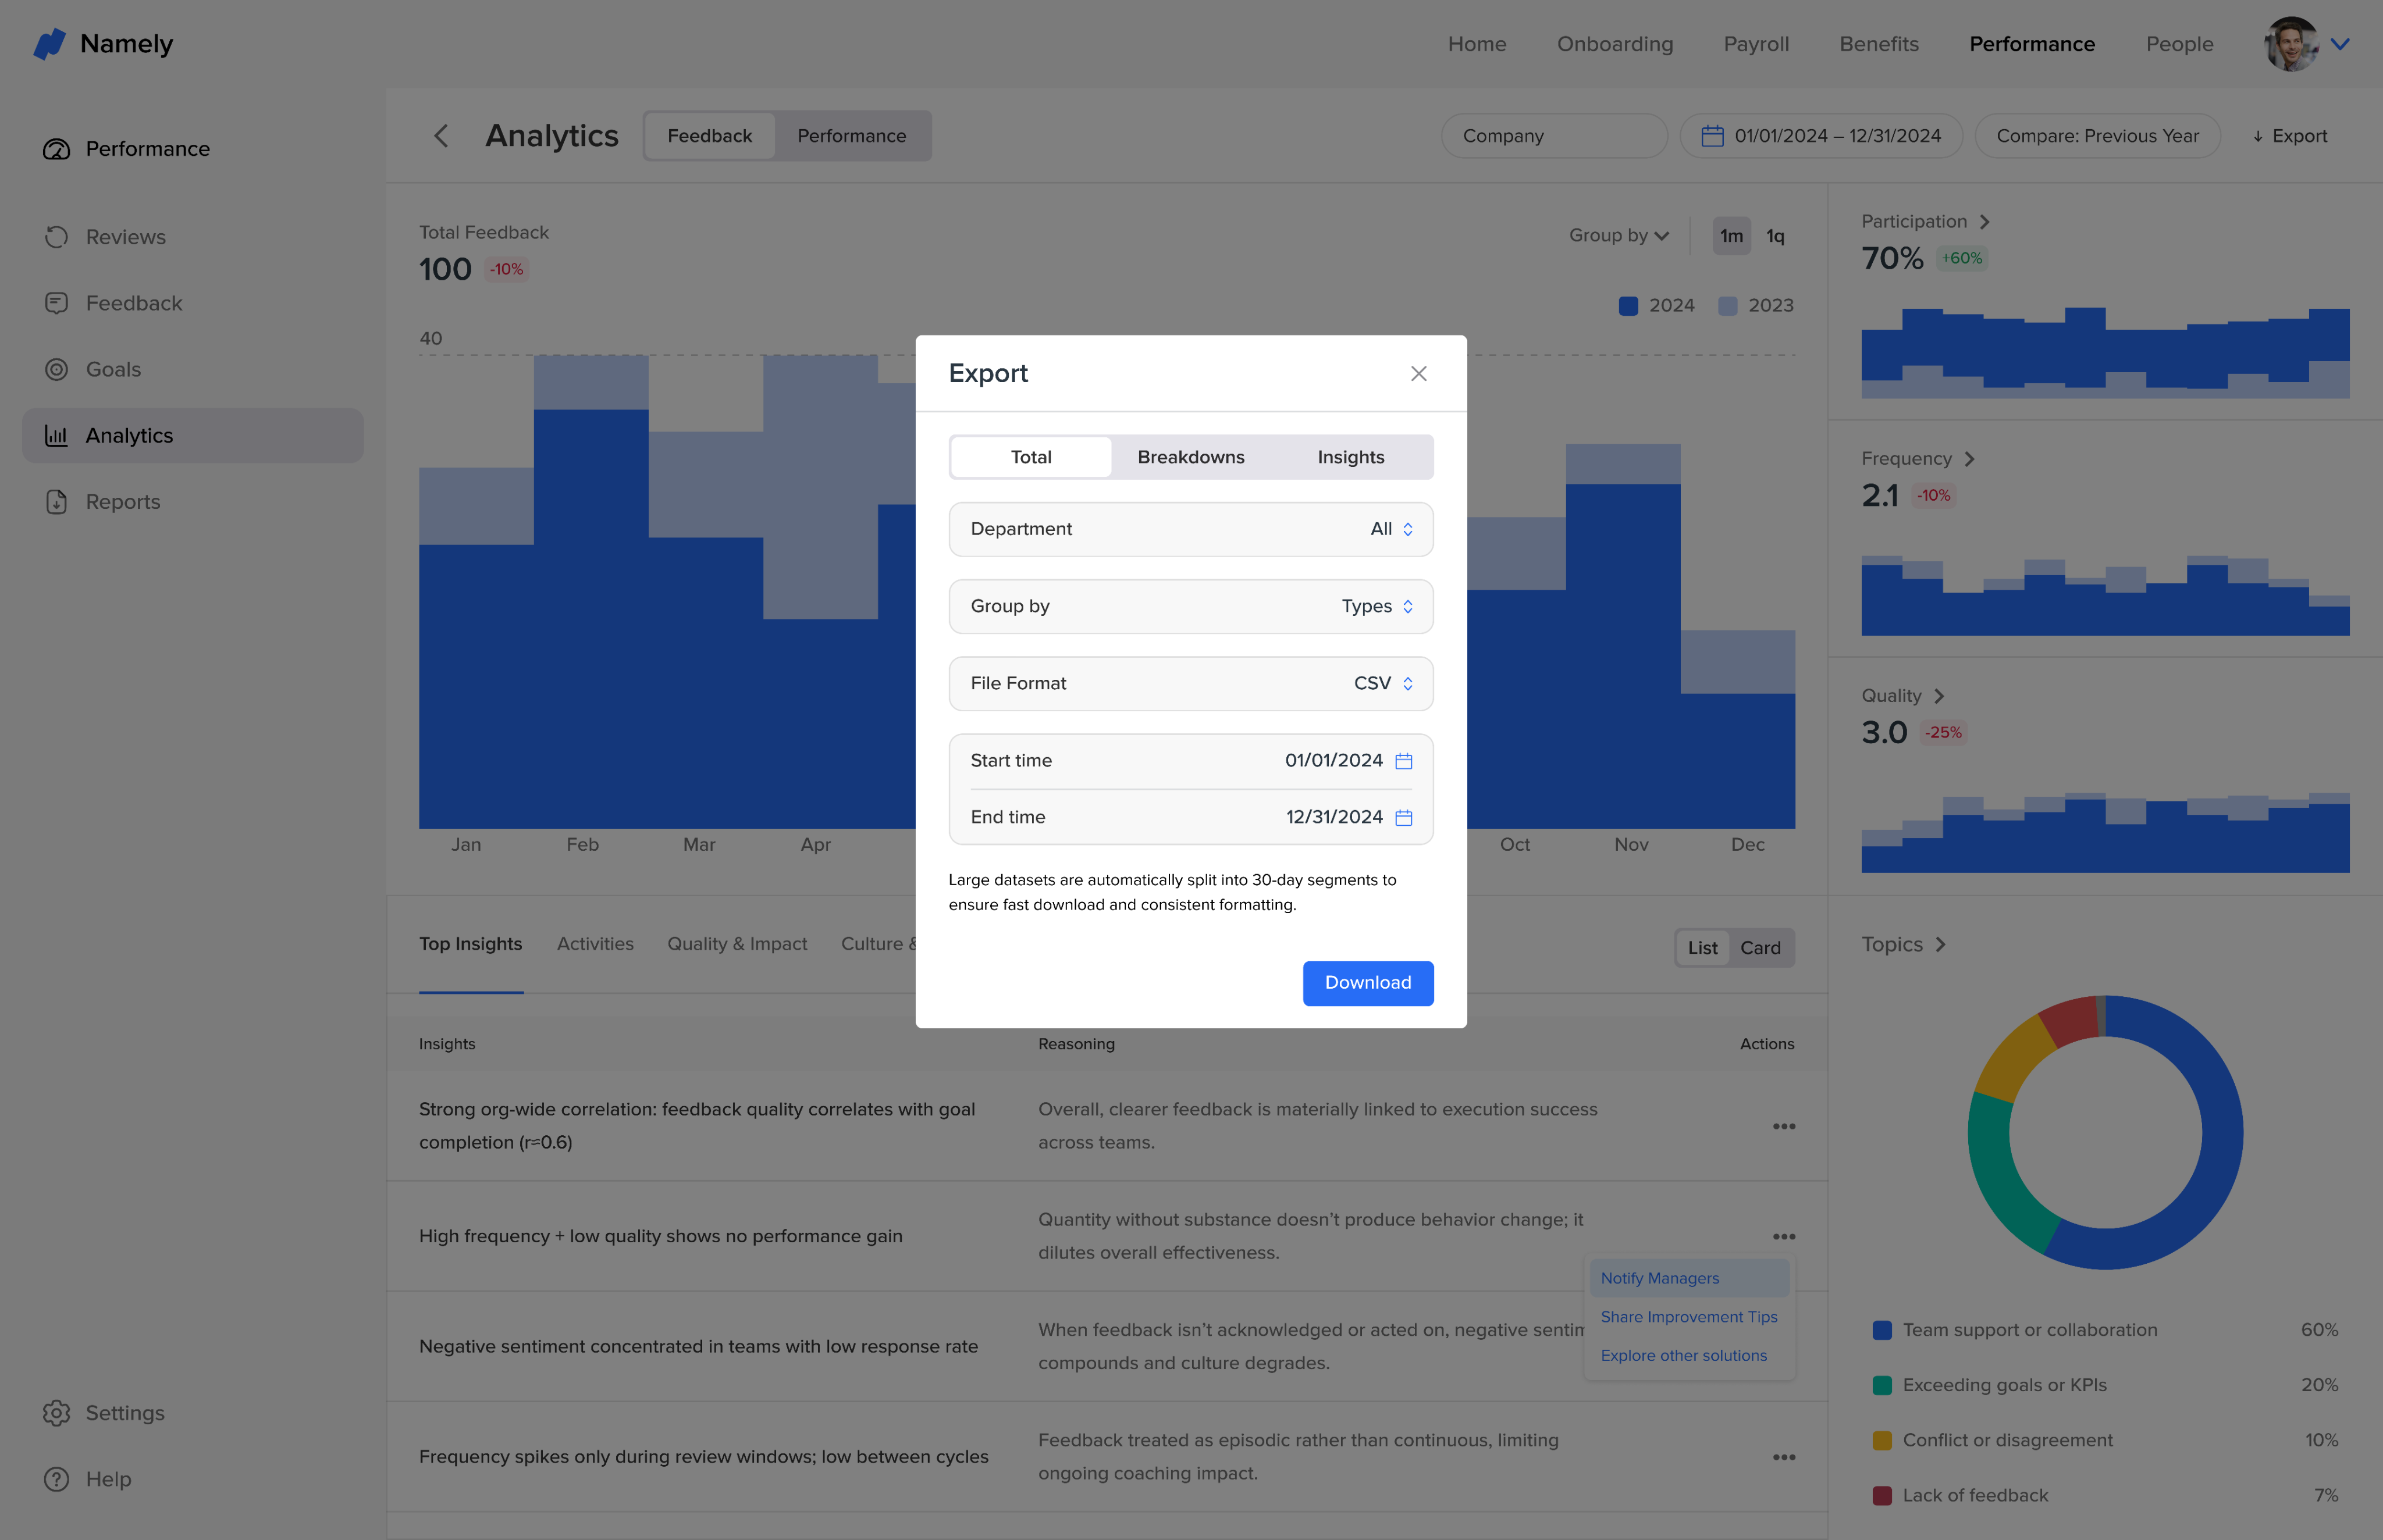
Task: Click the Start time calendar icon
Action: click(1404, 761)
